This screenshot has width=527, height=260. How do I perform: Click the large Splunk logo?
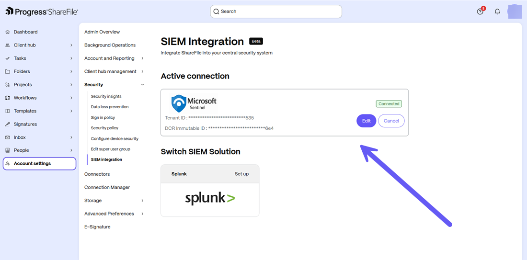tap(210, 198)
